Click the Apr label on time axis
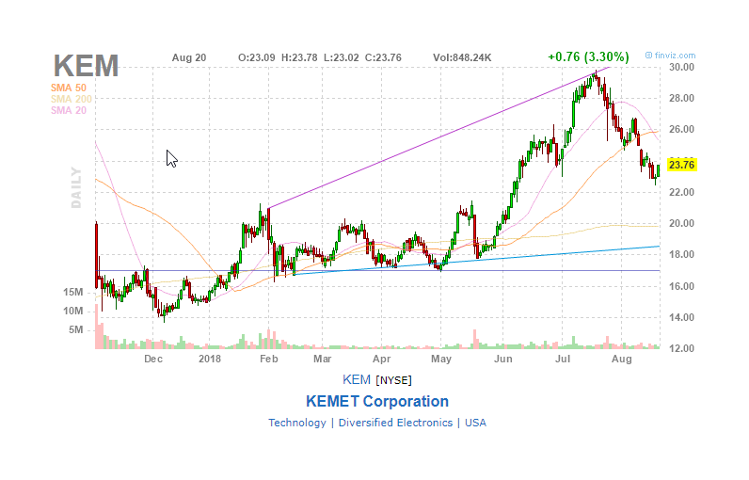The height and width of the screenshot is (480, 749). 382,359
